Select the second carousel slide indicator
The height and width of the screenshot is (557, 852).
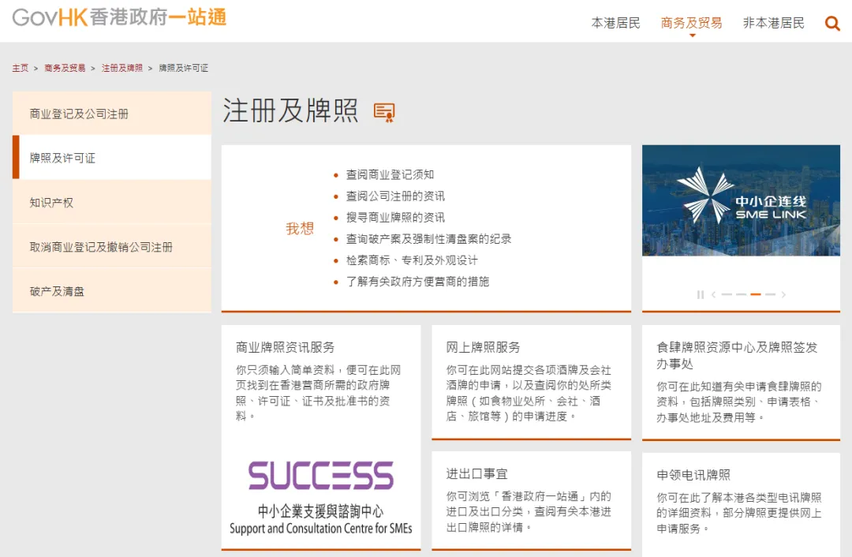[x=741, y=294]
